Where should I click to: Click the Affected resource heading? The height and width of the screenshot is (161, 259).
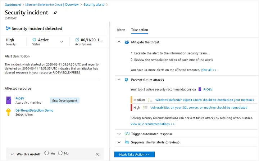tap(18, 88)
